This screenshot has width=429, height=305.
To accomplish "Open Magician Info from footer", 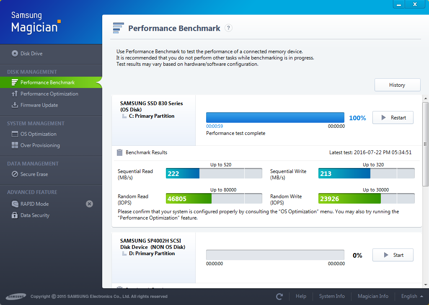I will tap(373, 296).
